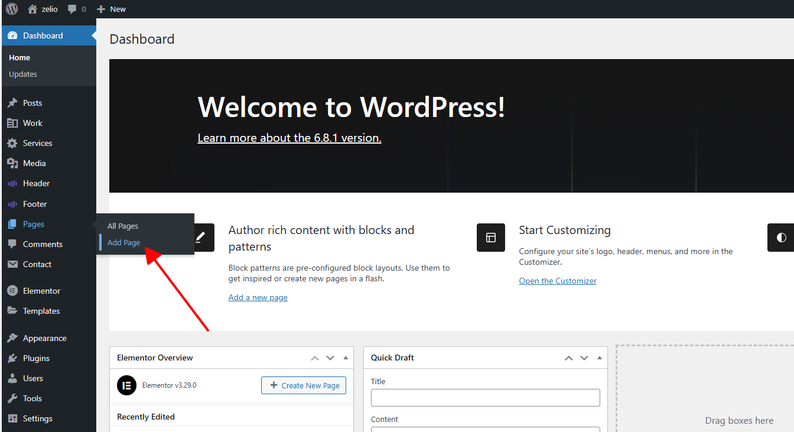This screenshot has height=432, width=794.
Task: Click the Work menu icon
Action: [x=12, y=123]
